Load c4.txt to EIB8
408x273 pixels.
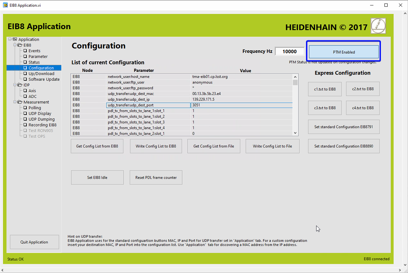[x=363, y=108]
